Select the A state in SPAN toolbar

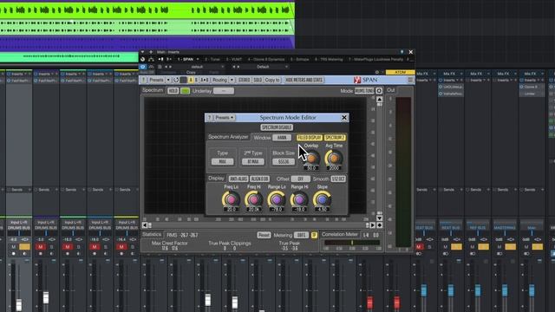(191, 80)
